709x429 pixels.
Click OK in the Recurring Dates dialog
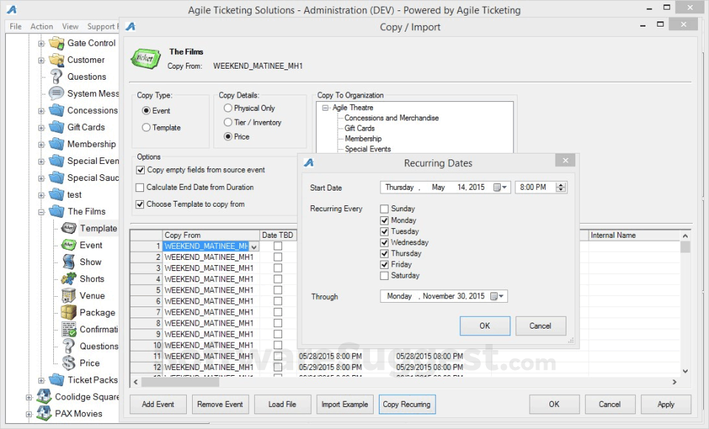[484, 326]
